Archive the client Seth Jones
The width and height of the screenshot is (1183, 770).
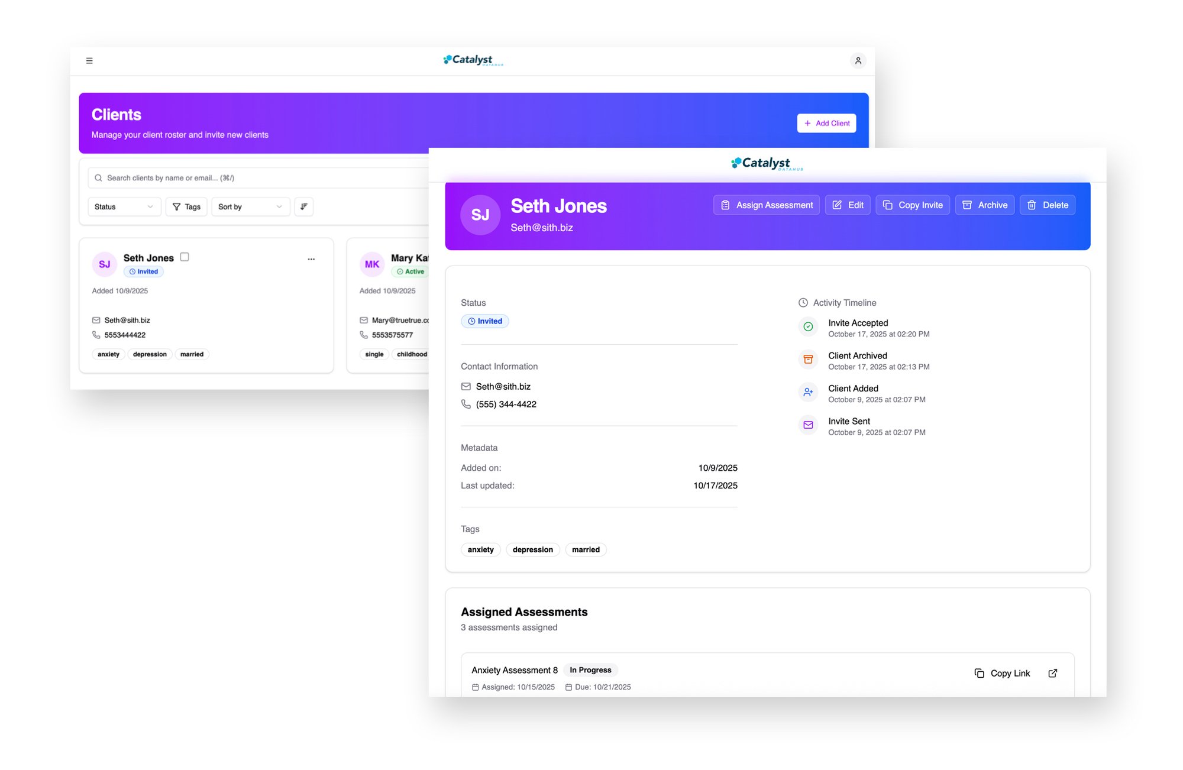[984, 205]
